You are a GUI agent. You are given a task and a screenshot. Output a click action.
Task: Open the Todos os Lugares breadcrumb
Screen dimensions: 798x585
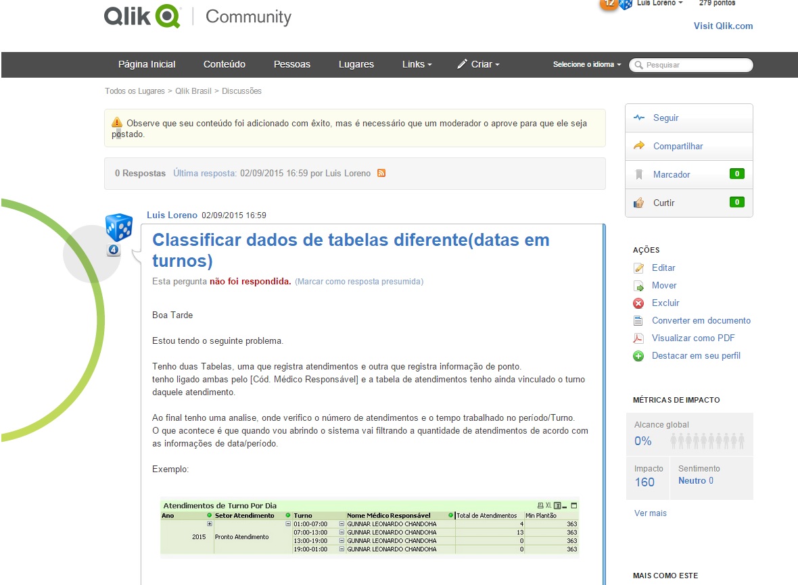coord(135,91)
